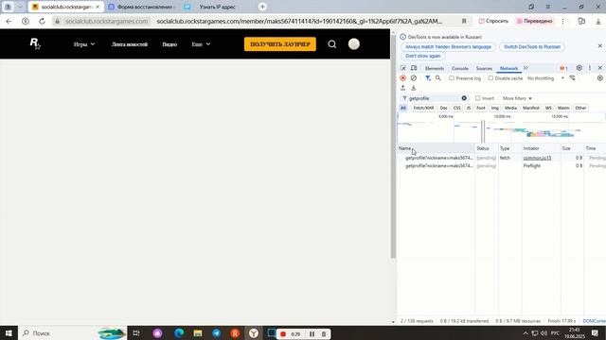Enable the Disable cache checkbox
This screenshot has height=340, width=606.
pos(490,78)
